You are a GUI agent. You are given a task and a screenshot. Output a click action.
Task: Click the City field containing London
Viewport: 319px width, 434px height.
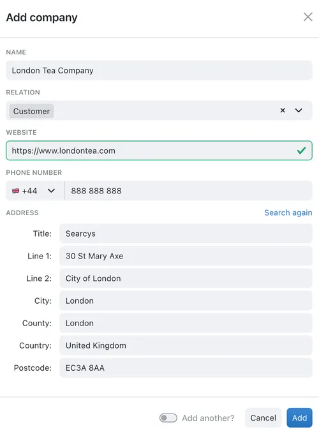[x=186, y=301]
